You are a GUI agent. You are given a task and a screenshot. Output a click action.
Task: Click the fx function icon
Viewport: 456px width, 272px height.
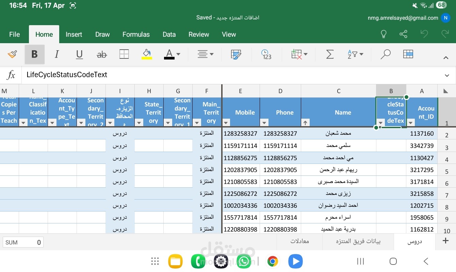tap(11, 75)
